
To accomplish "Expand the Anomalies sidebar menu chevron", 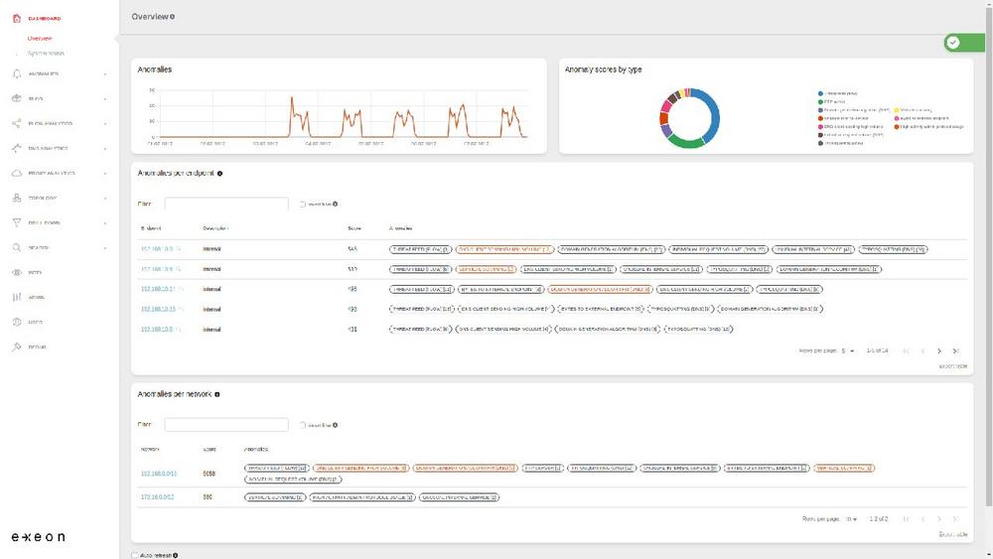I will (105, 73).
